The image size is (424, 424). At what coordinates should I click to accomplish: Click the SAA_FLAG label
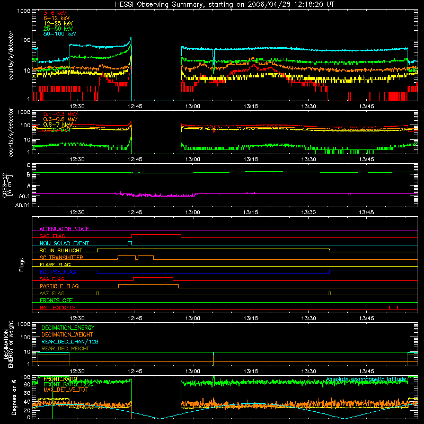click(x=52, y=279)
